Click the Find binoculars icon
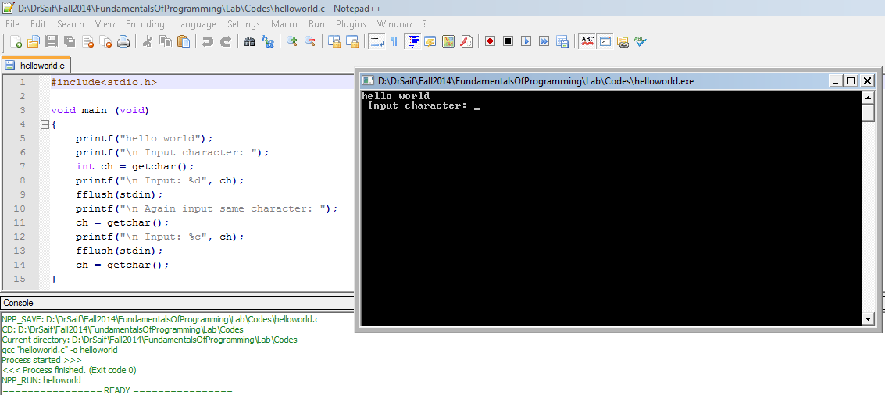The height and width of the screenshot is (395, 885). coord(249,41)
